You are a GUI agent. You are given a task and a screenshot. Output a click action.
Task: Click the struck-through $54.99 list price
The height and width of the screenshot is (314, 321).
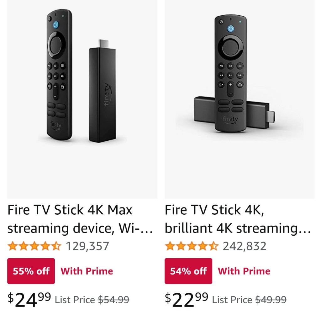[113, 300]
